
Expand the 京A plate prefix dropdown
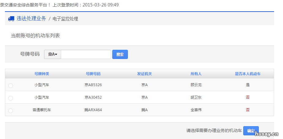53,54
